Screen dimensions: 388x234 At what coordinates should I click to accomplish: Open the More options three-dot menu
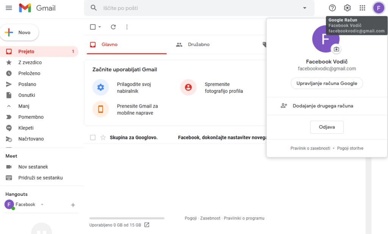tap(127, 27)
